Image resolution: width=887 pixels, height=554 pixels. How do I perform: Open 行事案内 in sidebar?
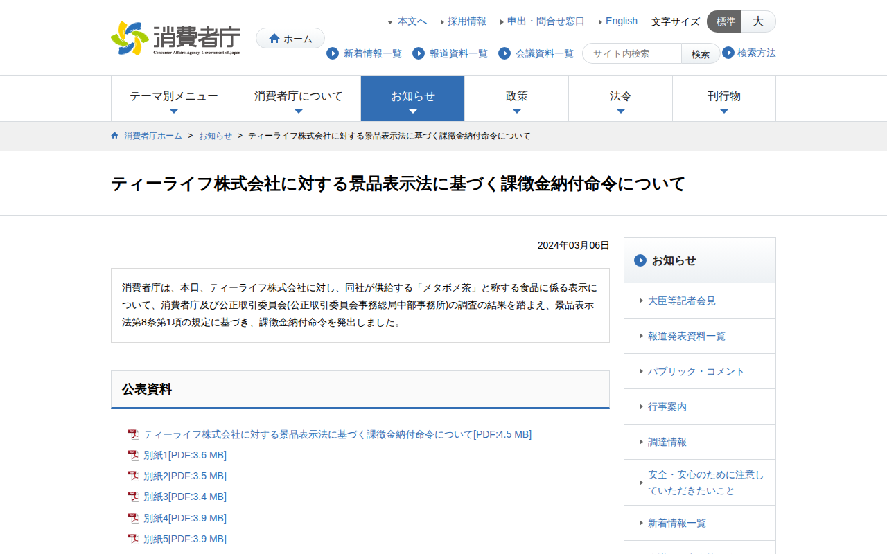click(x=700, y=406)
